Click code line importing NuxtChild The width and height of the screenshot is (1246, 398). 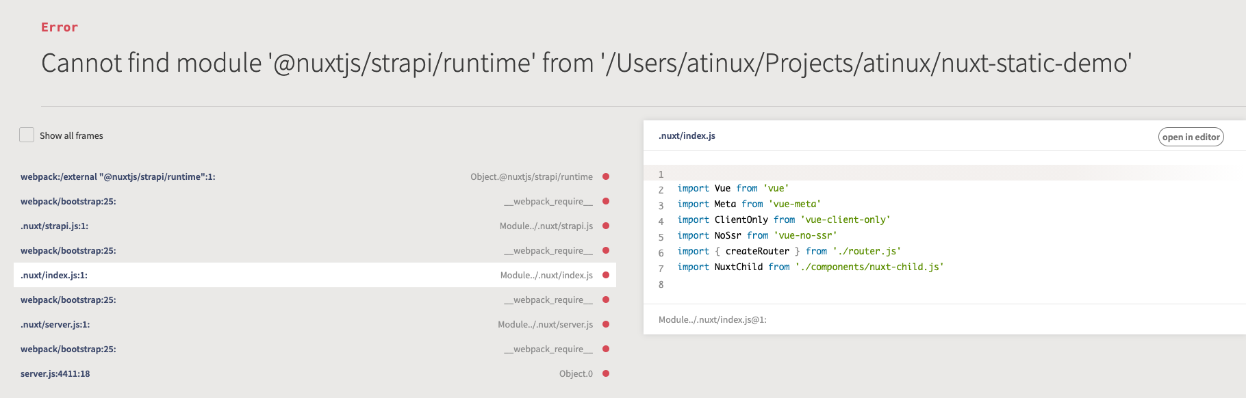point(811,267)
